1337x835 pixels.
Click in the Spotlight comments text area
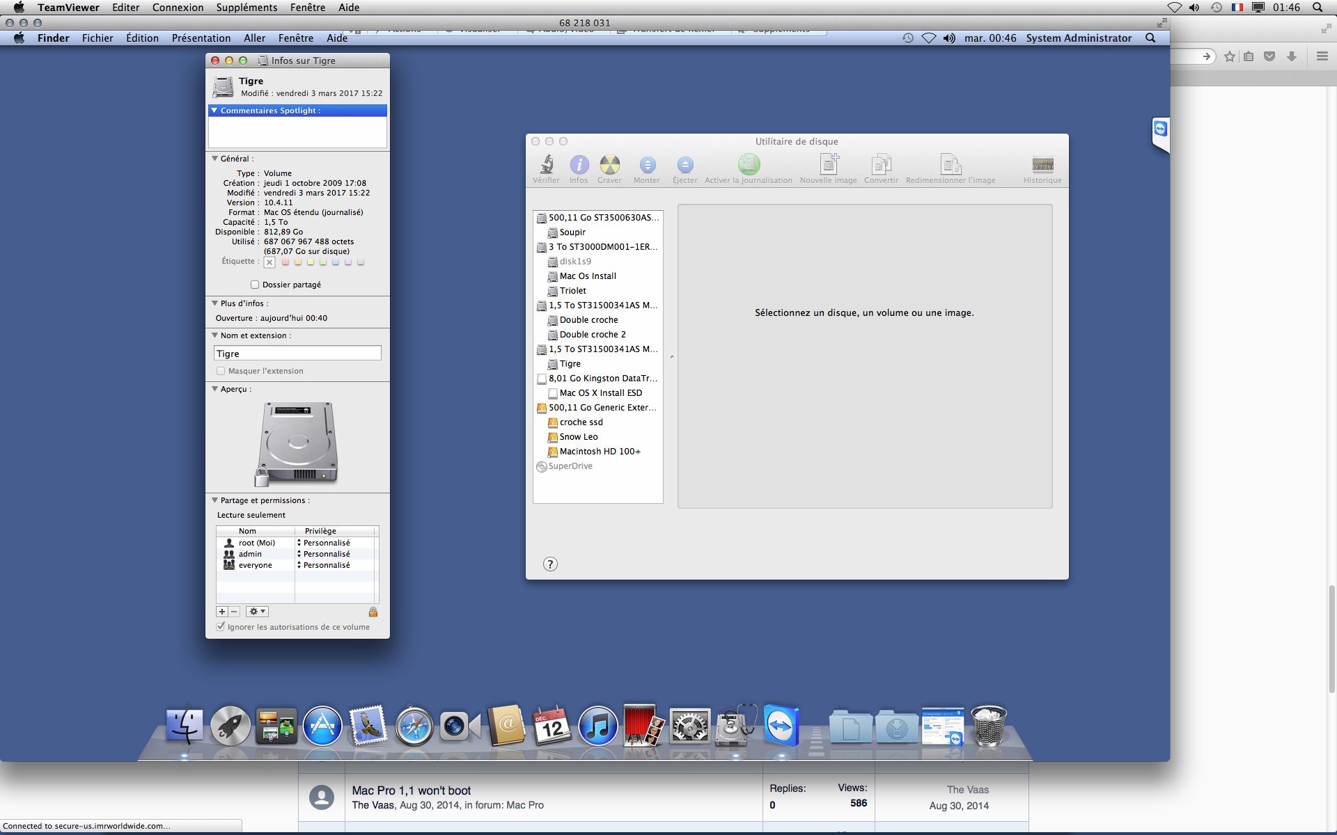pyautogui.click(x=297, y=132)
